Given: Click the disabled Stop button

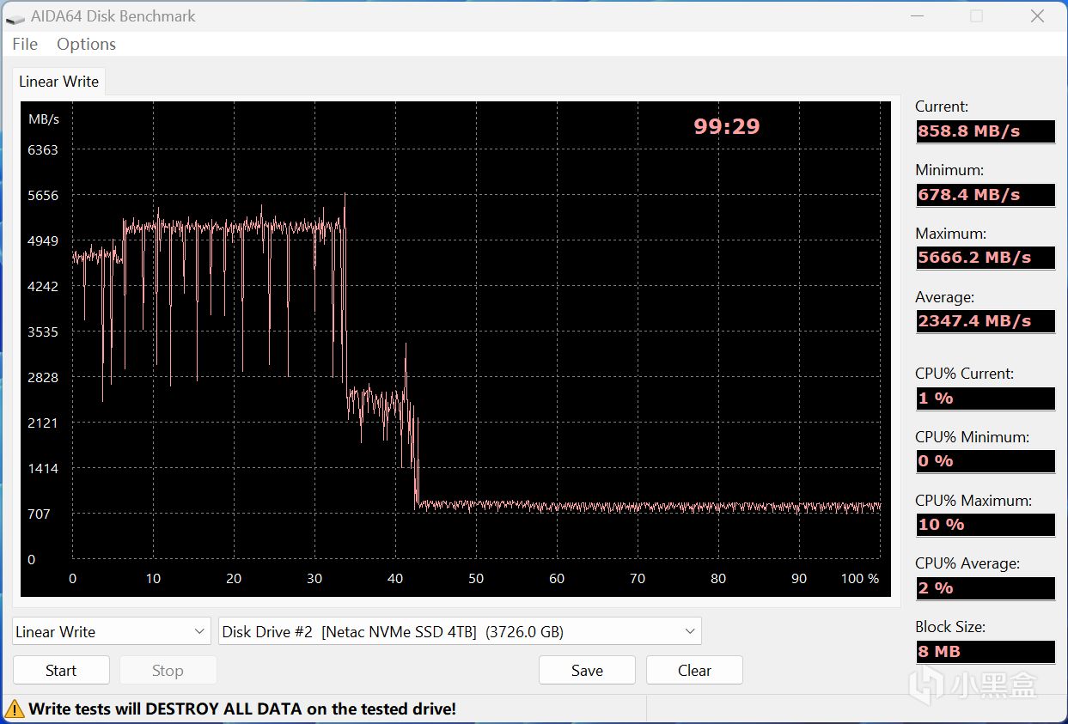Looking at the screenshot, I should 168,670.
